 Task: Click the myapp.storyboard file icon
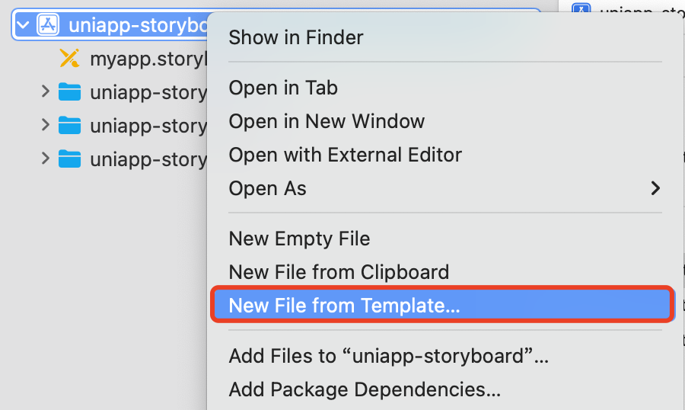coord(69,58)
